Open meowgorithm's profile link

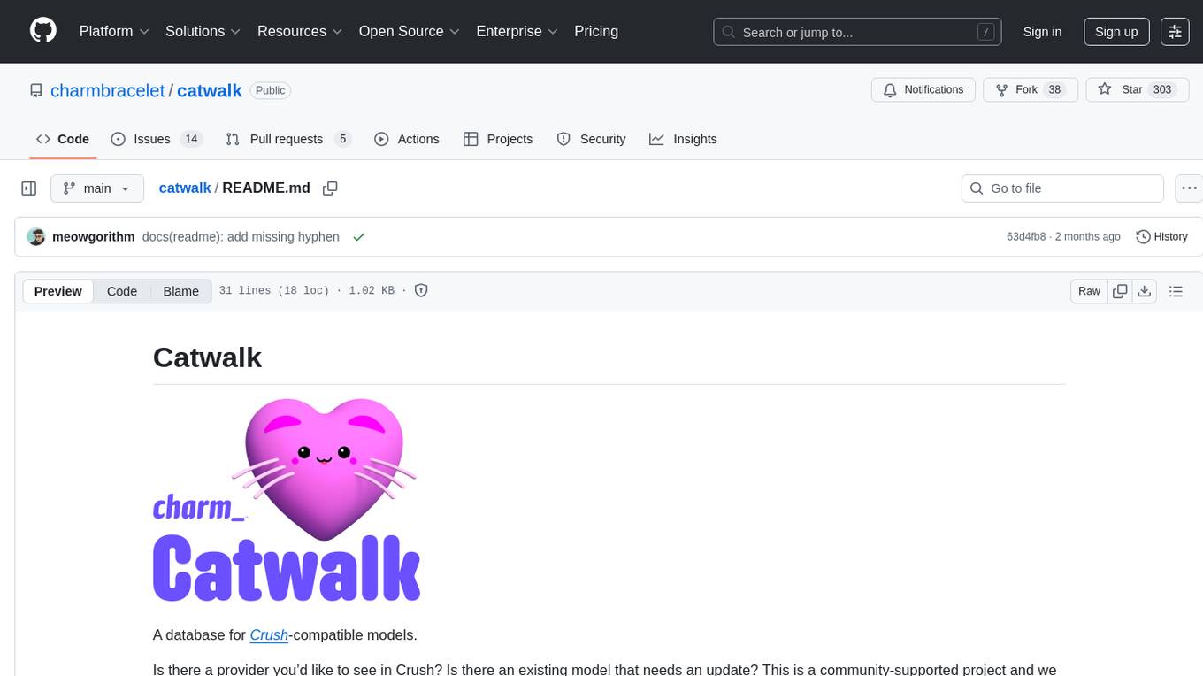(94, 237)
